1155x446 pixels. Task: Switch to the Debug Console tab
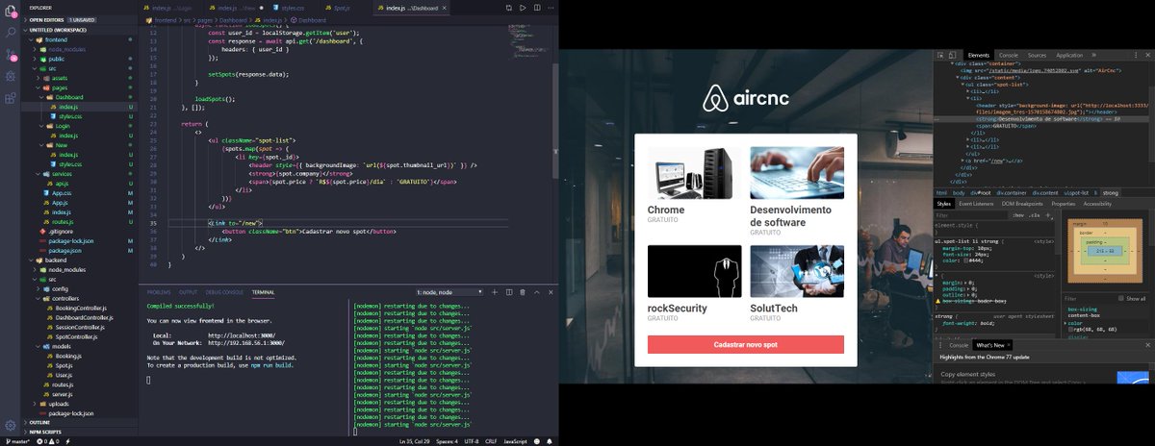(x=224, y=291)
